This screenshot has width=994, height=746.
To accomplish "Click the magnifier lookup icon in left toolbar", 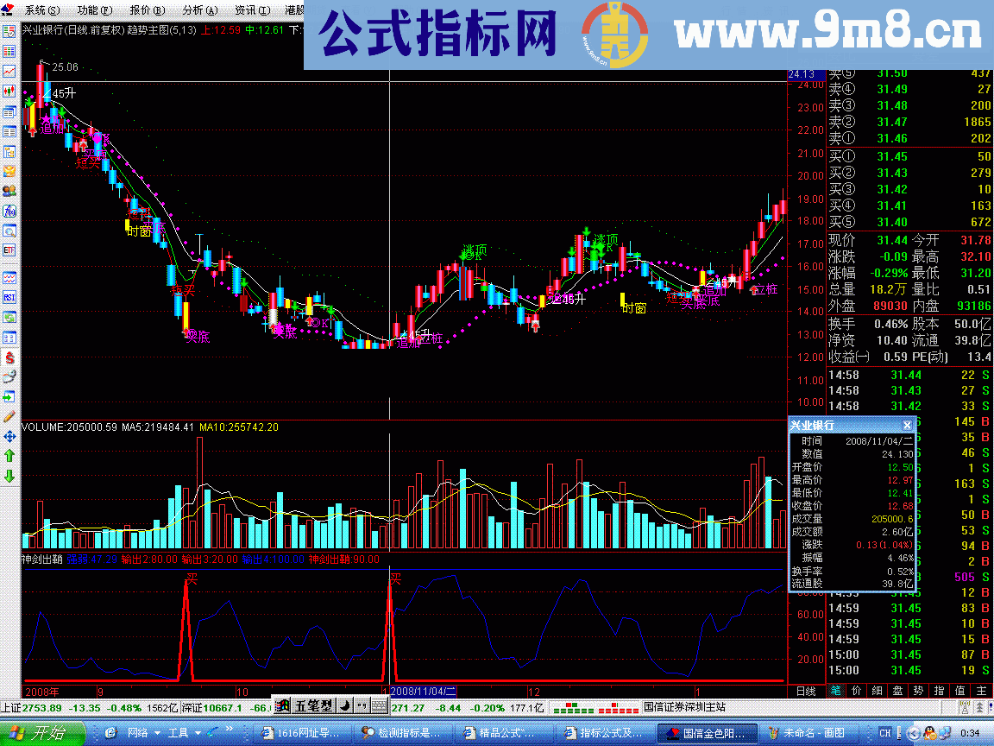I will [x=11, y=229].
